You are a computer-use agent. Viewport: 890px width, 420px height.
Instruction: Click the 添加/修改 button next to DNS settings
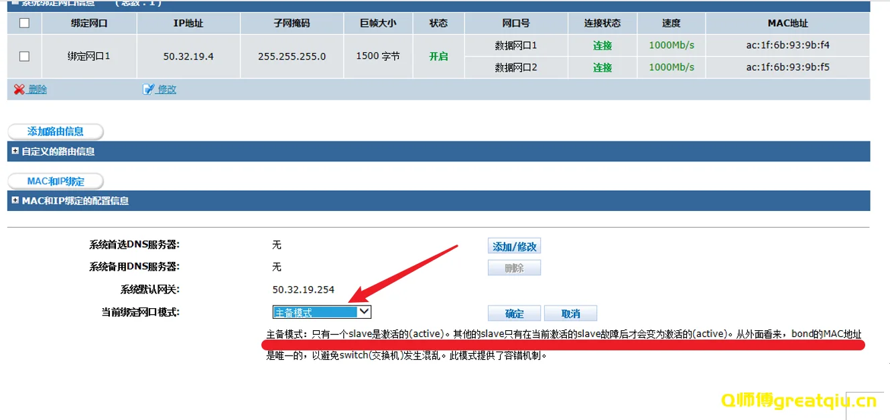(x=514, y=245)
